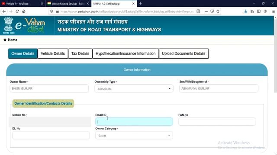Click the Ministry of Road Transport & Highways heading
Image resolution: width=277 pixels, height=155 pixels.
pos(109,30)
